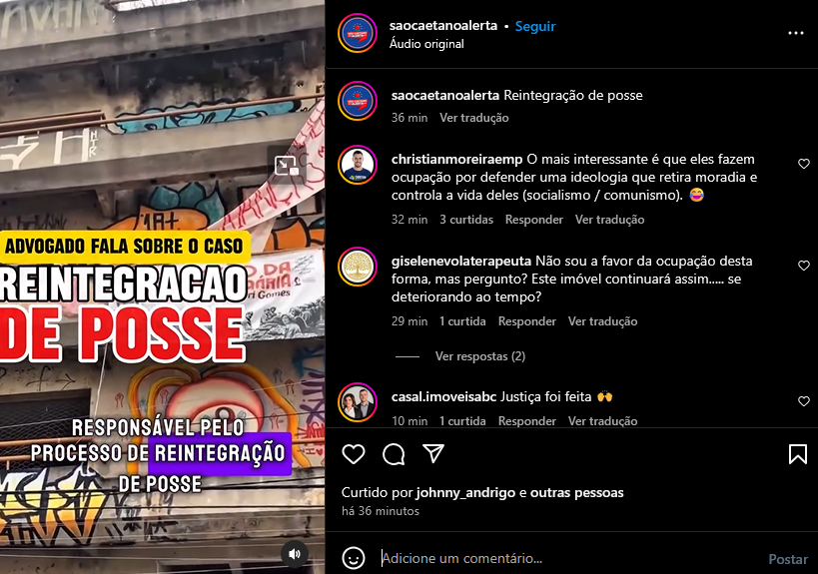
Task: Save post with bookmark icon
Action: 798,454
